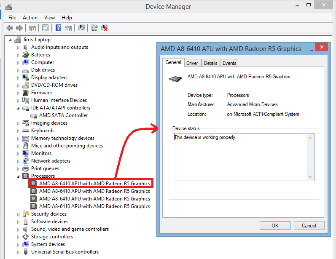
Task: Open the File menu
Action: 12,18
